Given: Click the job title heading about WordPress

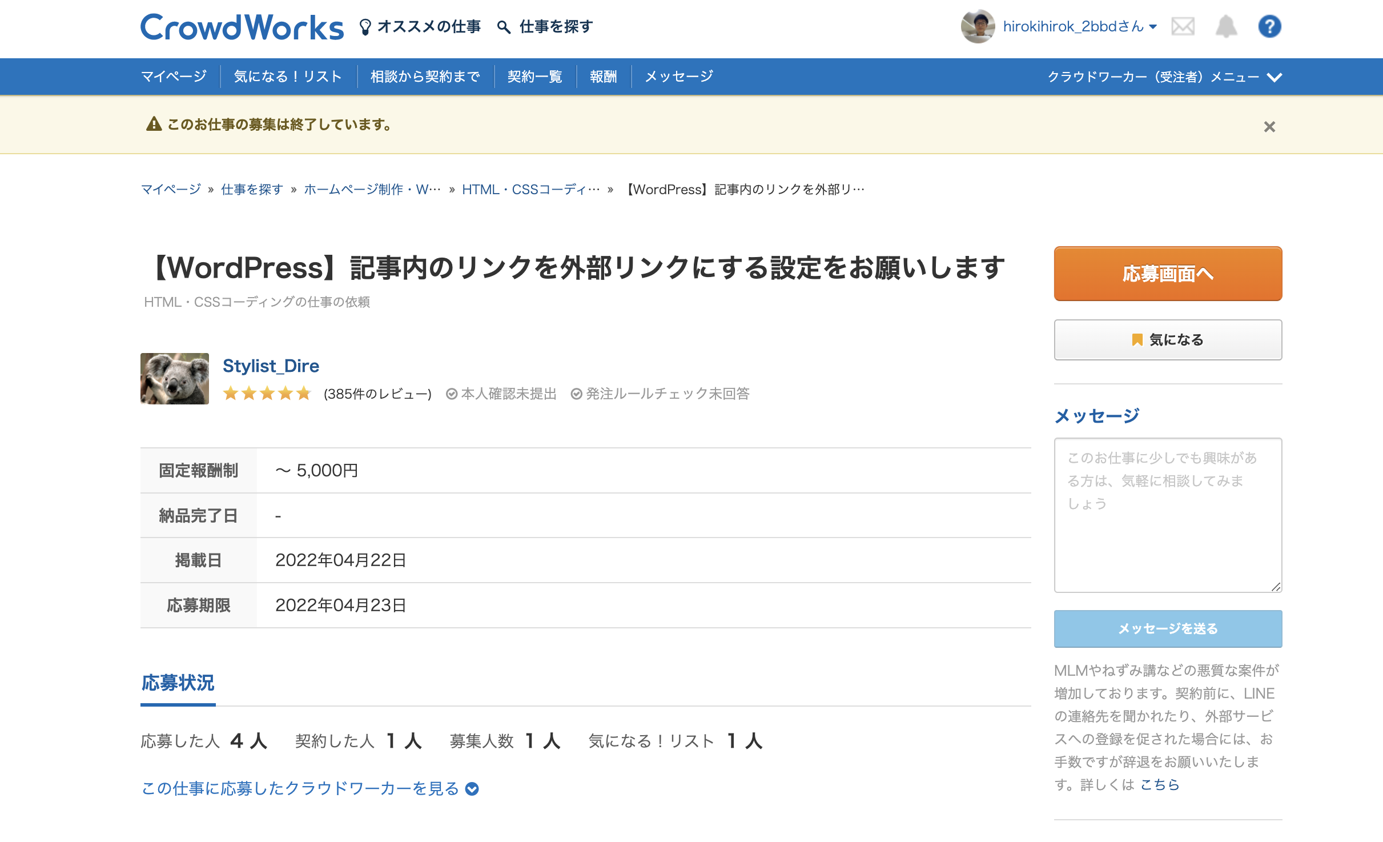Looking at the screenshot, I should coord(575,268).
